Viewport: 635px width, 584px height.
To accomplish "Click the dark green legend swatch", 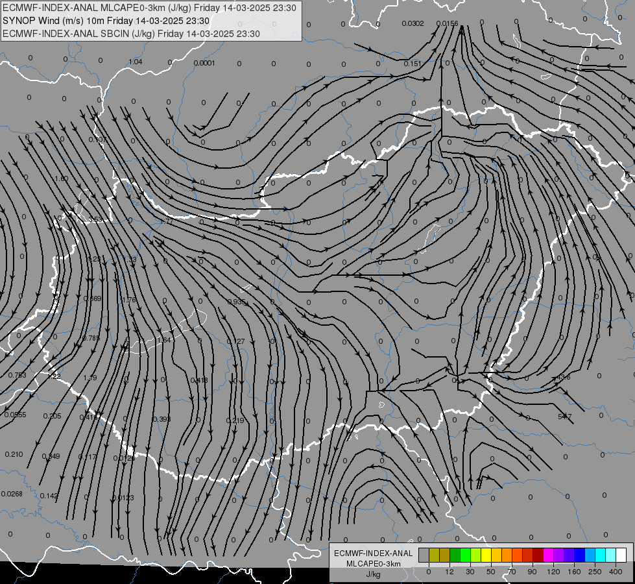I will tap(455, 555).
